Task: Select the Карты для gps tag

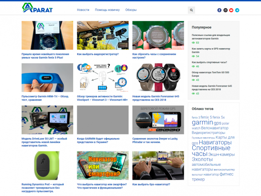Action: pos(213,140)
